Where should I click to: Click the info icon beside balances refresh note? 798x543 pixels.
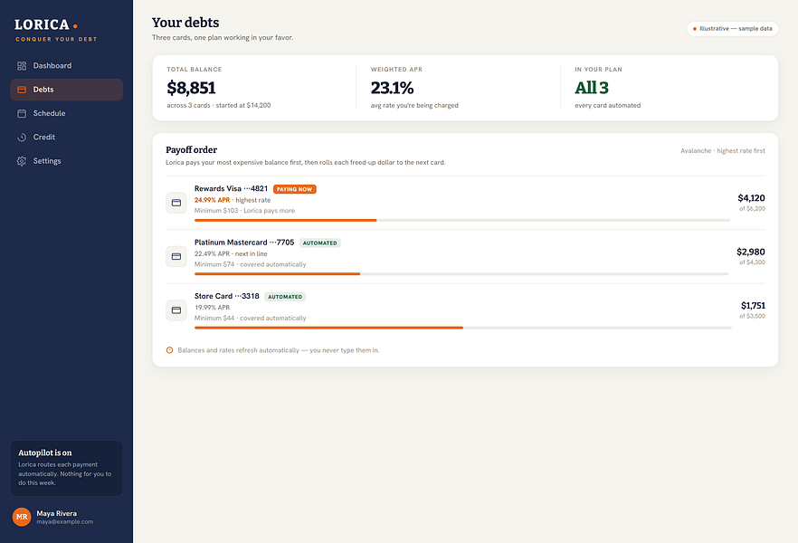pos(169,350)
